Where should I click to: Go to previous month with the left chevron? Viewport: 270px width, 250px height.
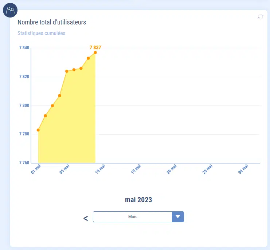86,218
